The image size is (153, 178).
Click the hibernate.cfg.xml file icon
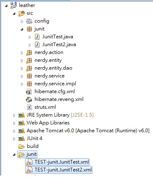click(x=29, y=91)
